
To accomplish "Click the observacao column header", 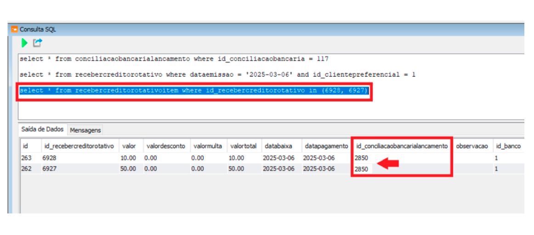I will click(x=472, y=146).
